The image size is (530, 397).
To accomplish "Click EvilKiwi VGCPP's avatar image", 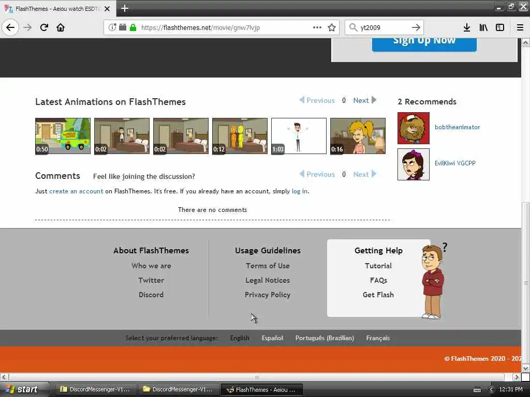I will (414, 164).
